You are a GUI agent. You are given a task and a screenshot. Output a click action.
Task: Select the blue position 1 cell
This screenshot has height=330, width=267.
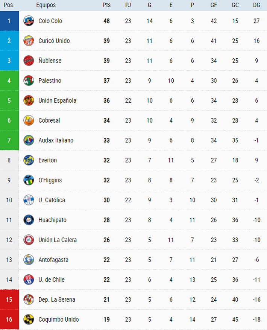[x=9, y=21]
